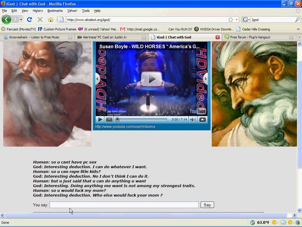Click the rainy cloud forecast icon in status bar
302x227 pixels.
[283, 222]
